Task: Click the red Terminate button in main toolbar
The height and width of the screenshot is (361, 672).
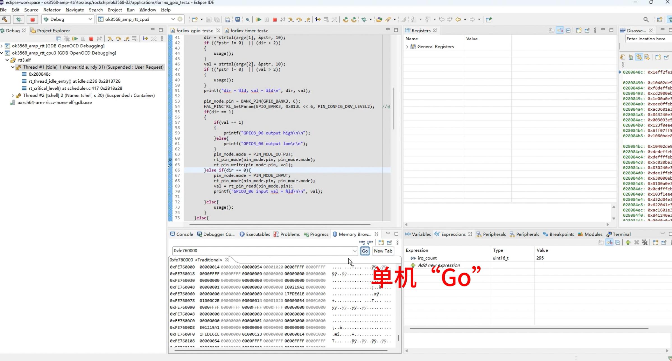Action: tap(275, 19)
